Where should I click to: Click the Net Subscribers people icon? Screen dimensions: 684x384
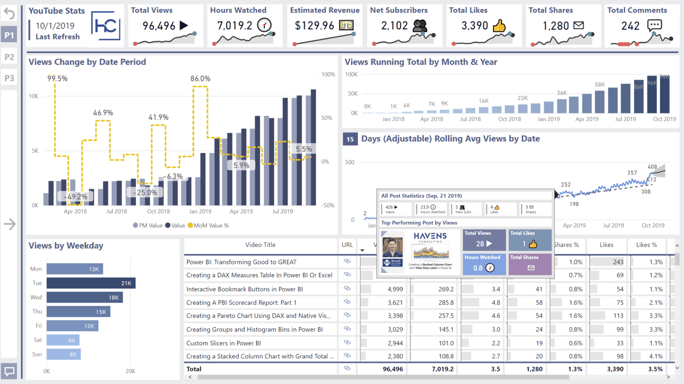420,26
